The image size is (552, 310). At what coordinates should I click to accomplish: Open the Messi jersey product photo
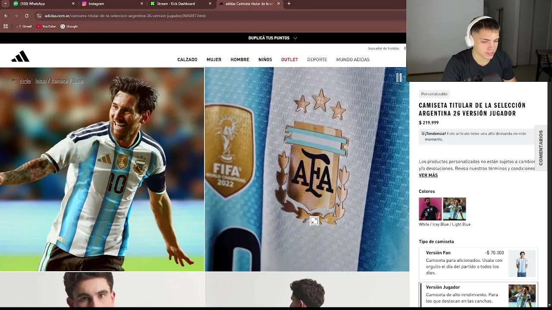pos(102,169)
